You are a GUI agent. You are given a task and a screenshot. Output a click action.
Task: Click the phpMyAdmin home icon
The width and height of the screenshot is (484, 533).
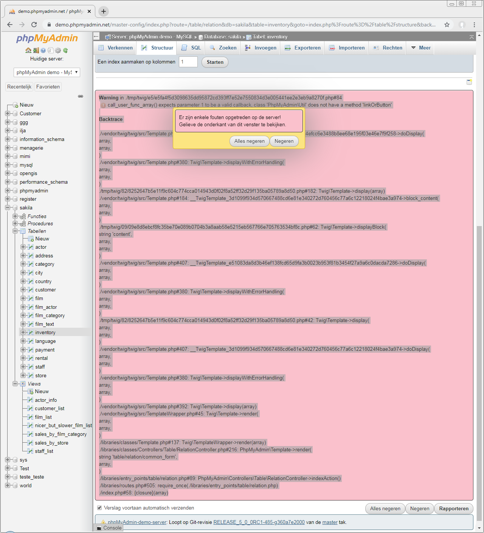point(28,50)
